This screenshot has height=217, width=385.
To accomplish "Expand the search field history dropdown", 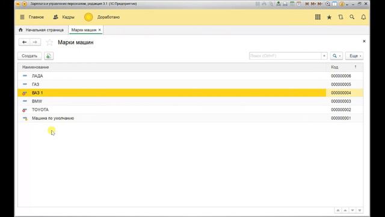I will 324,56.
